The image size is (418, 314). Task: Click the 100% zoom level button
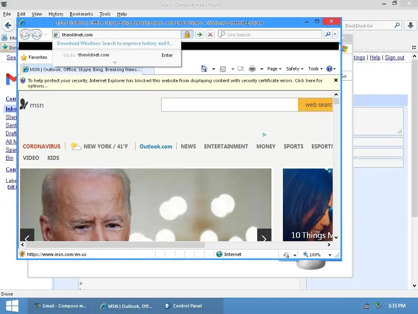(x=312, y=255)
